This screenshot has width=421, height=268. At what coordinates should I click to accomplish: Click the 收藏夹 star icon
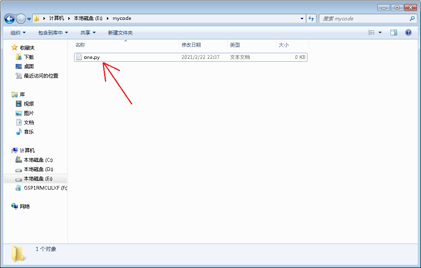click(x=15, y=48)
